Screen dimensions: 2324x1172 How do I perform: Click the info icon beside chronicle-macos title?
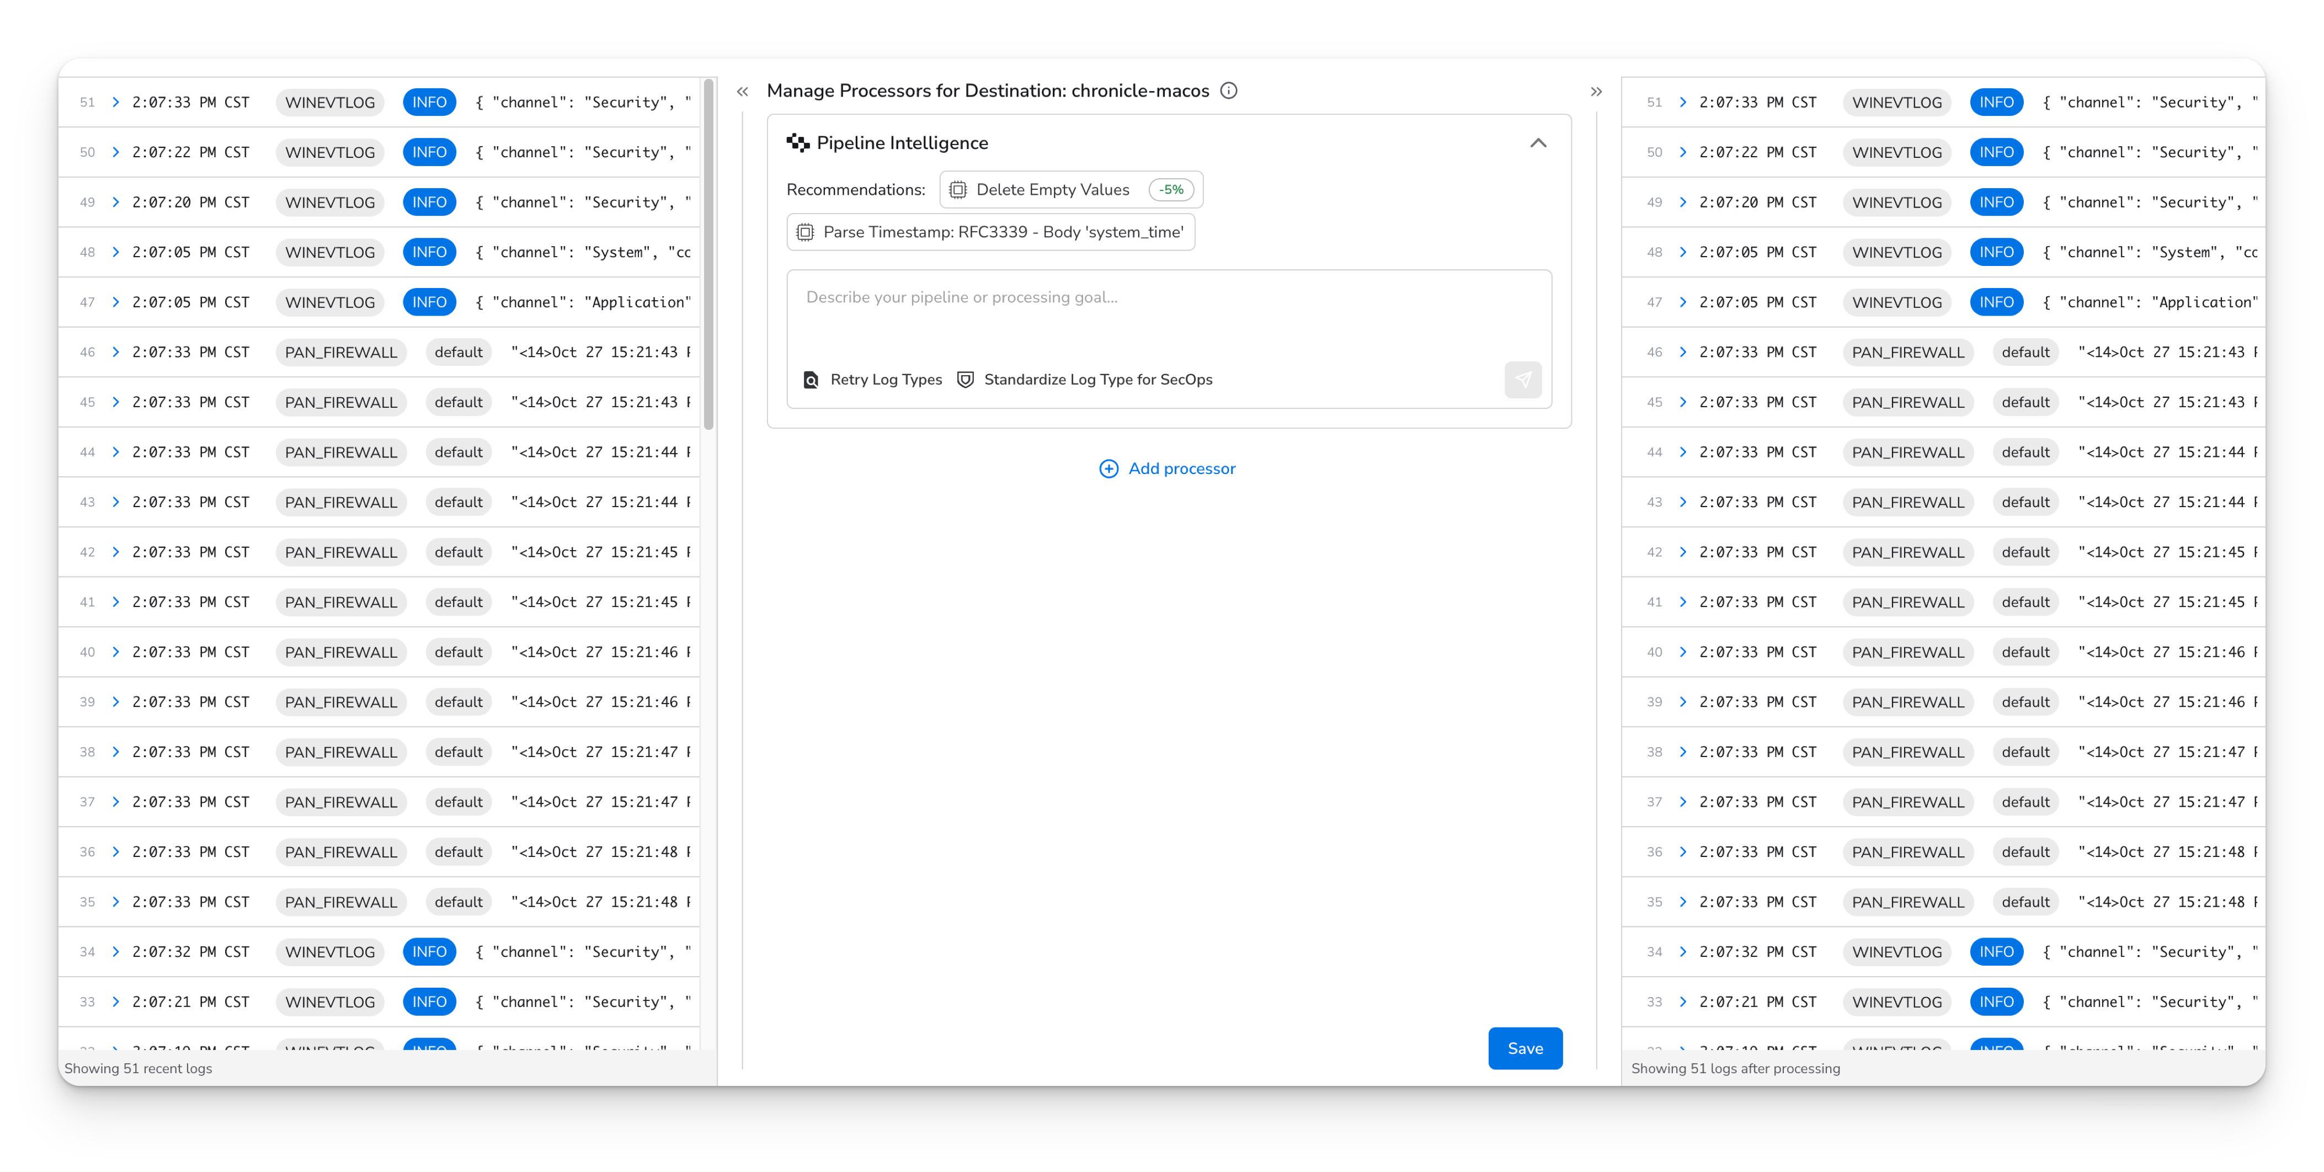pos(1228,90)
